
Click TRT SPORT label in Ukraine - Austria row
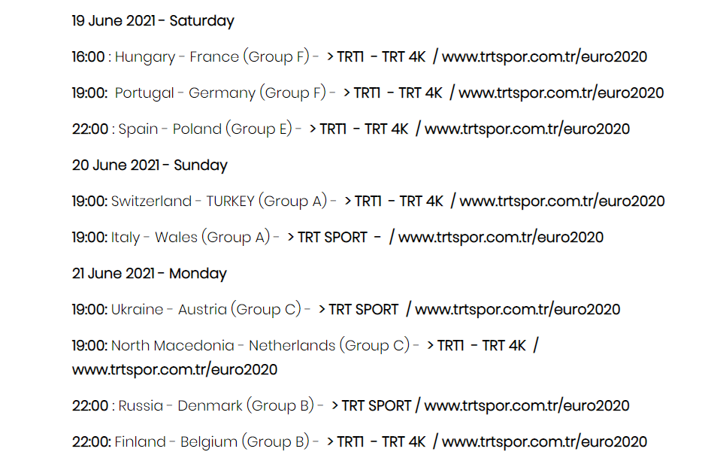pos(364,310)
